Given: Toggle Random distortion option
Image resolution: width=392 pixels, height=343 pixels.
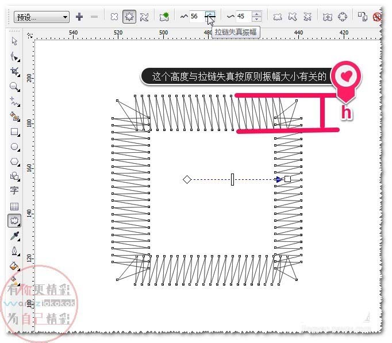Looking at the screenshot, I should (278, 17).
